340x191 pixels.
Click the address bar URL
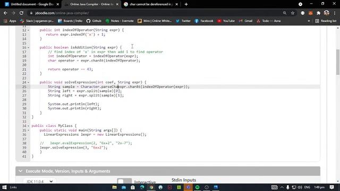62,13
